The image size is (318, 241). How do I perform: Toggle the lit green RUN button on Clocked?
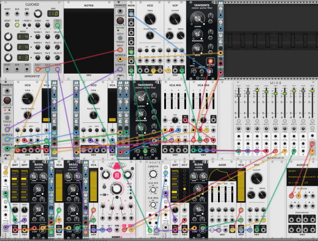(17, 25)
